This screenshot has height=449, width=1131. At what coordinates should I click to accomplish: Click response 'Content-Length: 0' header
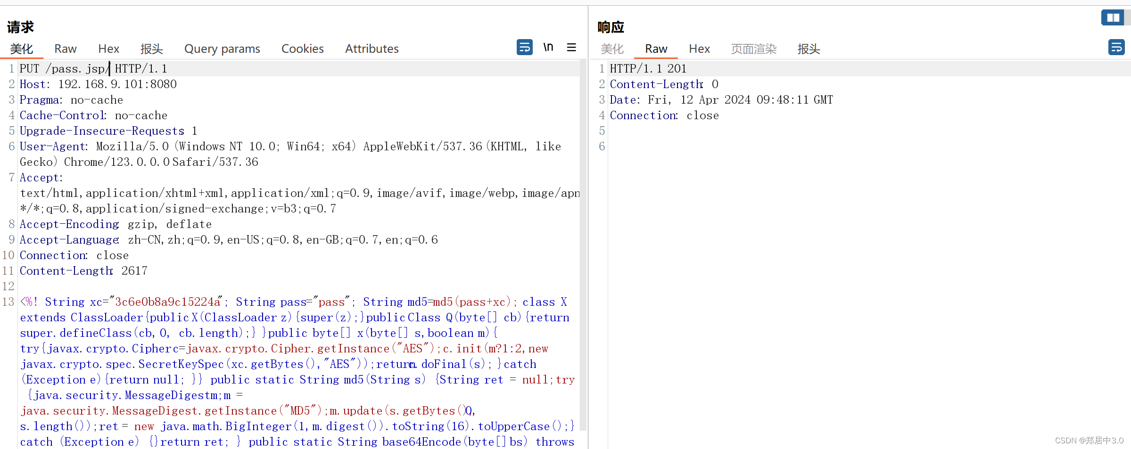click(x=664, y=84)
